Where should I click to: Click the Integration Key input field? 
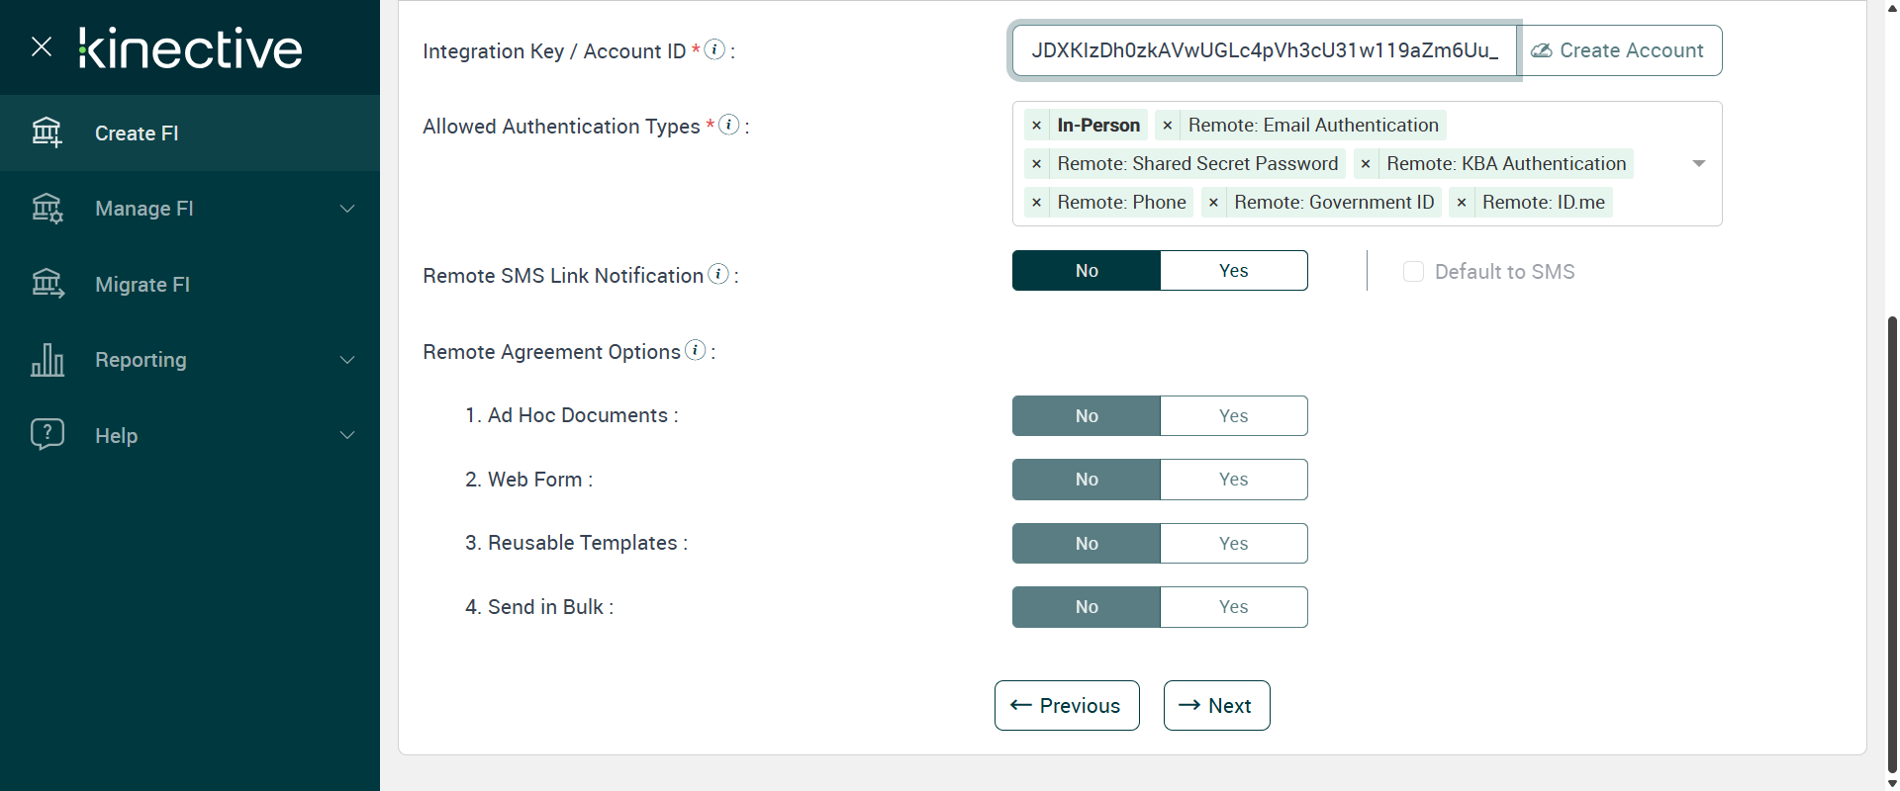[x=1264, y=50]
